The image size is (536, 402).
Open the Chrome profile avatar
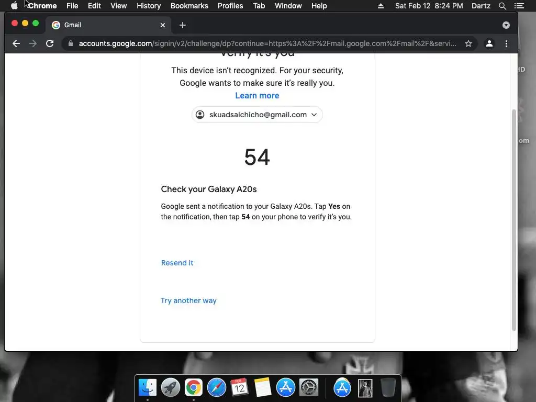point(489,43)
